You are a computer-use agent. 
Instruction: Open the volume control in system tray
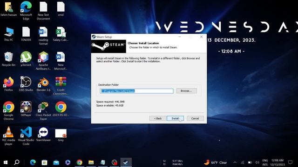(x=257, y=162)
